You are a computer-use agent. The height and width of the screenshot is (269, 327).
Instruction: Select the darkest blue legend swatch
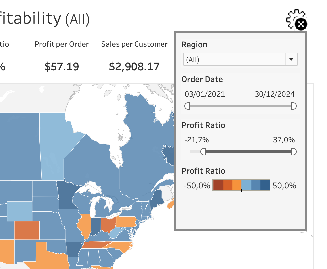265,185
